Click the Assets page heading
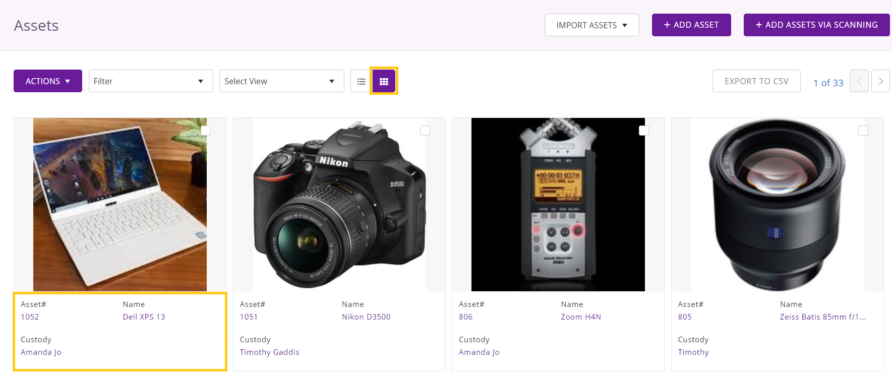892x376 pixels. point(36,26)
